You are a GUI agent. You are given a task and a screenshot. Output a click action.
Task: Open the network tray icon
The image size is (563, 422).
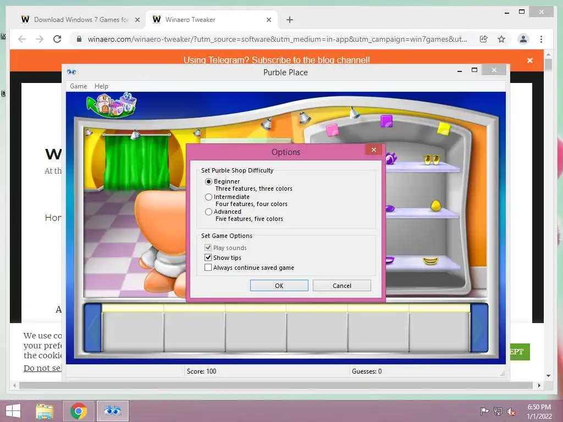(498, 411)
